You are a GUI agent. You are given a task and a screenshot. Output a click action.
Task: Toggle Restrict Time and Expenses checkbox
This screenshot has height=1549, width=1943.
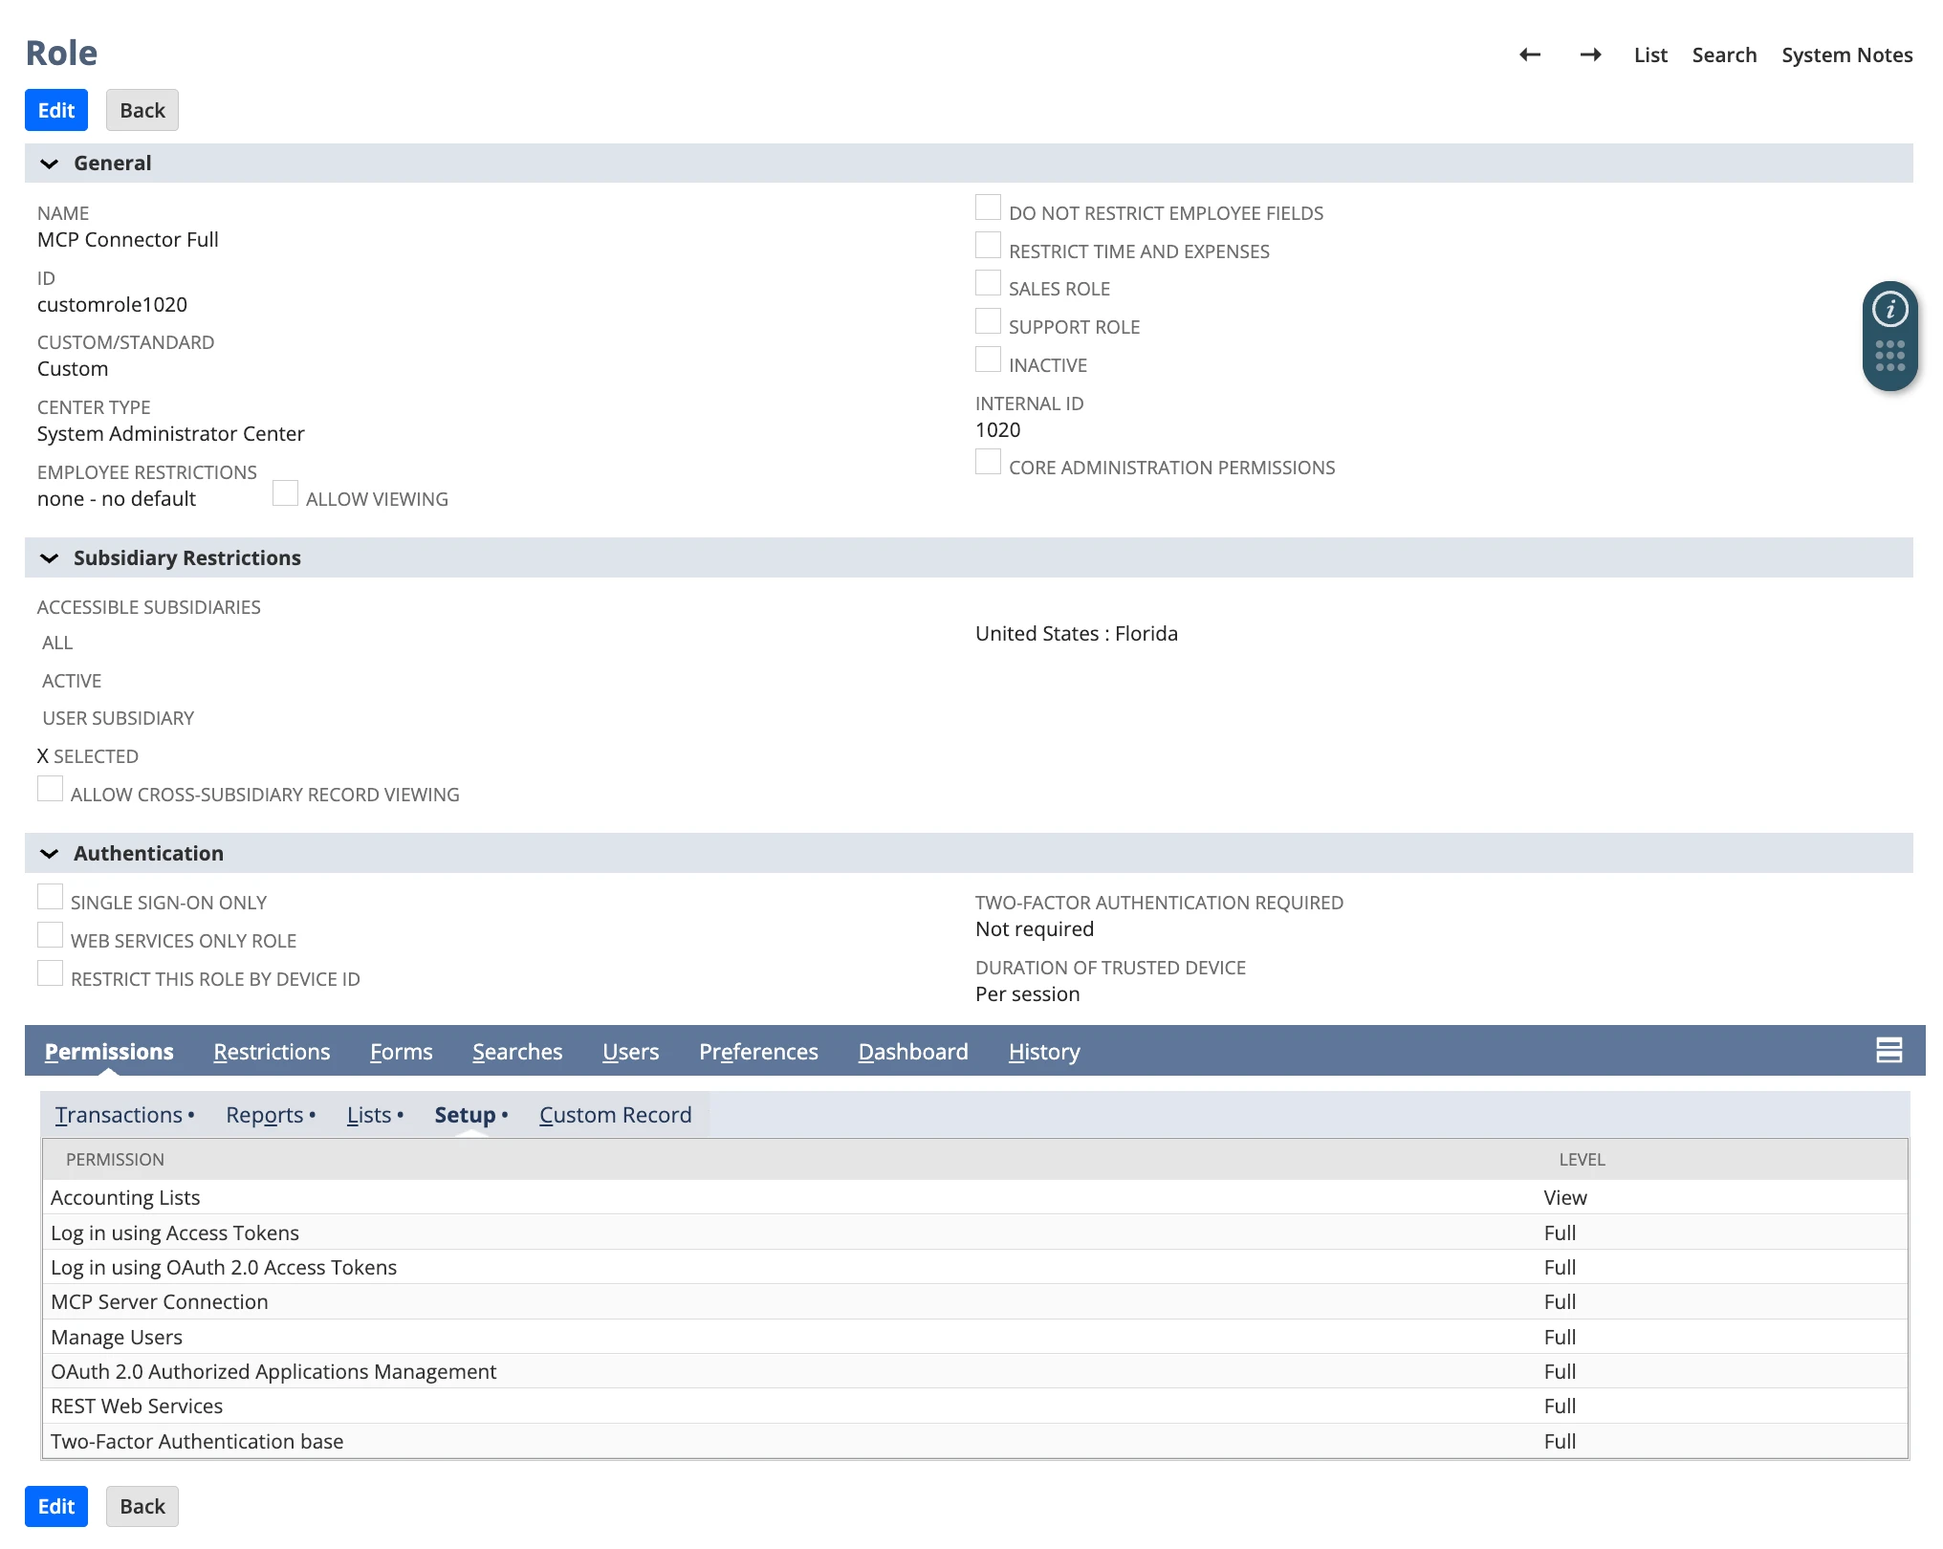(988, 246)
